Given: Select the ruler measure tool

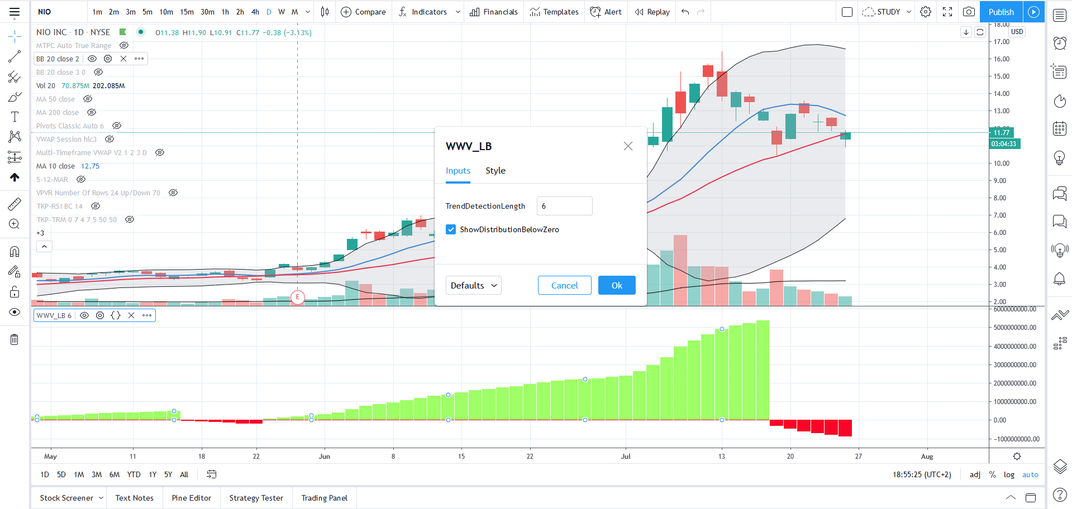Looking at the screenshot, I should coord(15,204).
